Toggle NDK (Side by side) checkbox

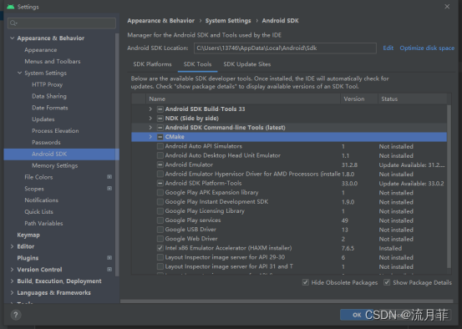point(160,119)
